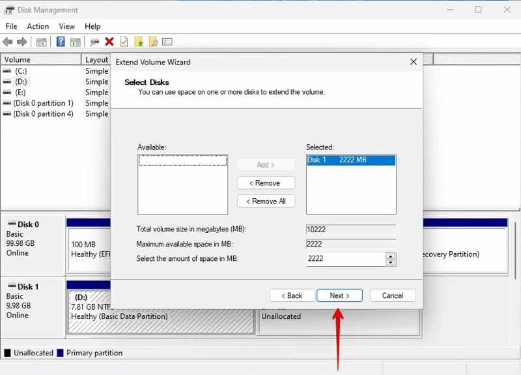Click the '< Remove All' button

pyautogui.click(x=266, y=201)
